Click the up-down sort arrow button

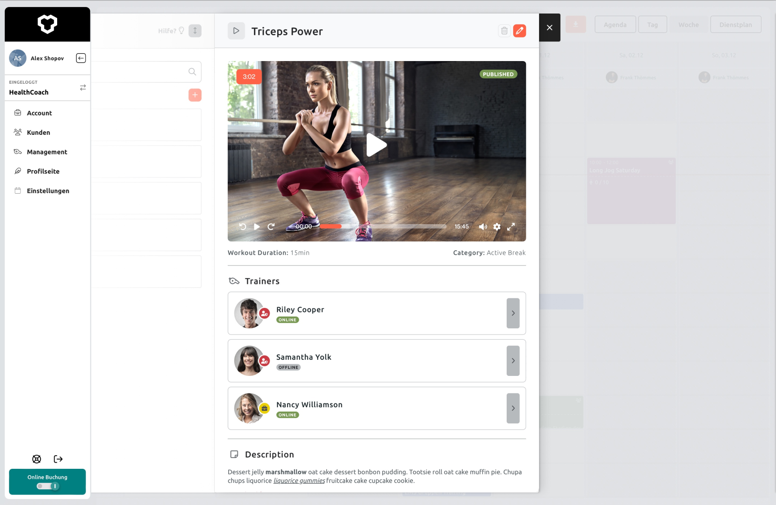(x=195, y=31)
